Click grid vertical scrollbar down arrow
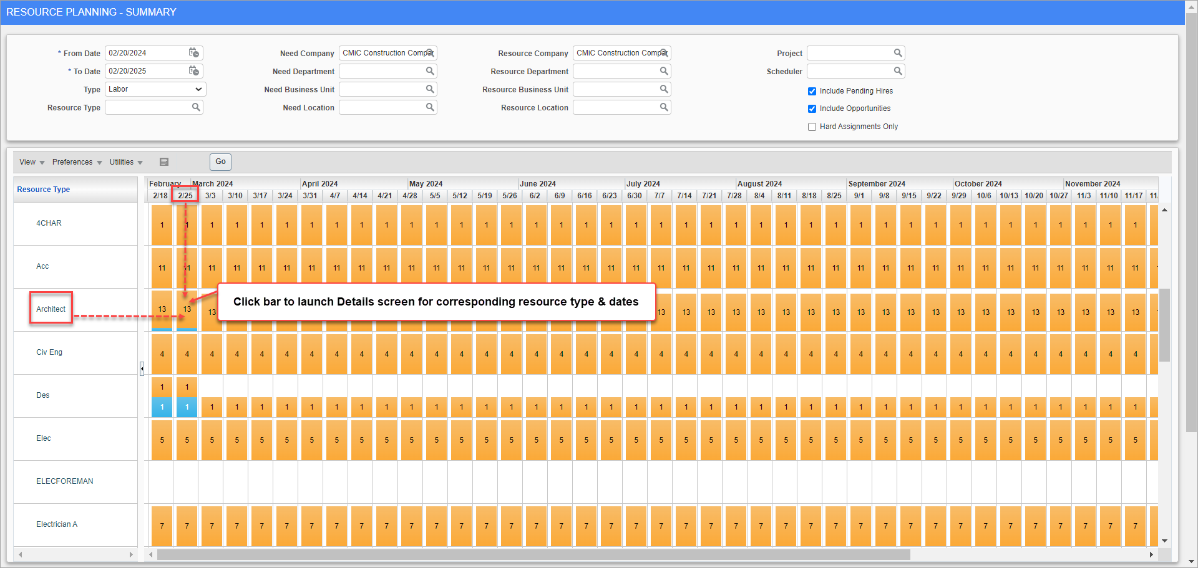Image resolution: width=1198 pixels, height=568 pixels. [1164, 541]
